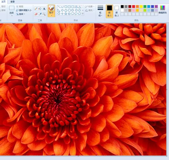The image size is (169, 160).
Task: Select the Pencil tool
Action: (36, 9)
